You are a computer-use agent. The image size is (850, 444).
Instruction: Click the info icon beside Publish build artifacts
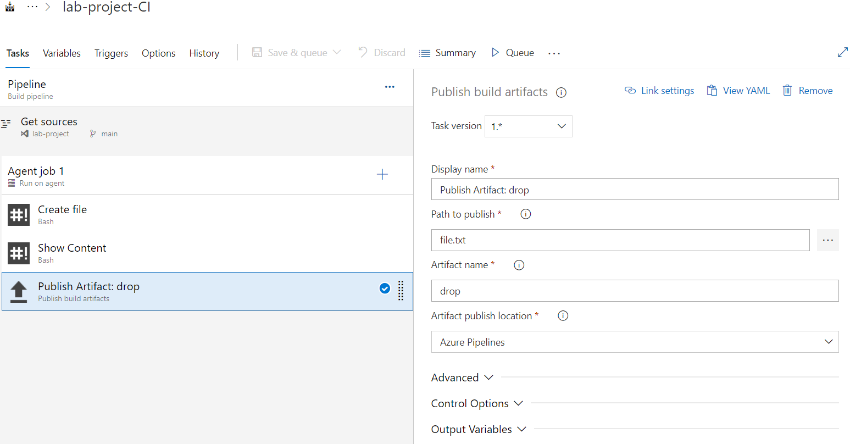(x=561, y=92)
